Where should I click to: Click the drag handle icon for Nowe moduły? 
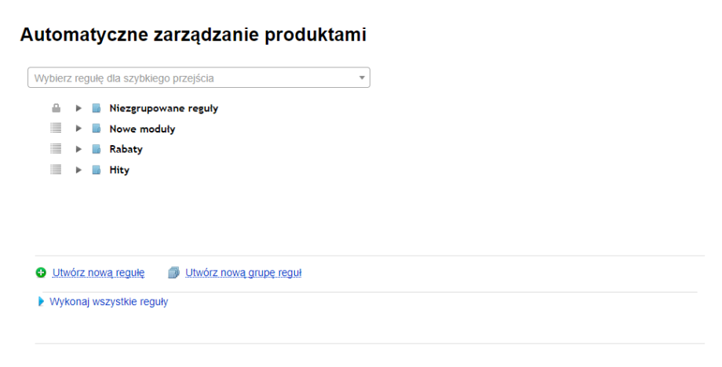coord(56,129)
